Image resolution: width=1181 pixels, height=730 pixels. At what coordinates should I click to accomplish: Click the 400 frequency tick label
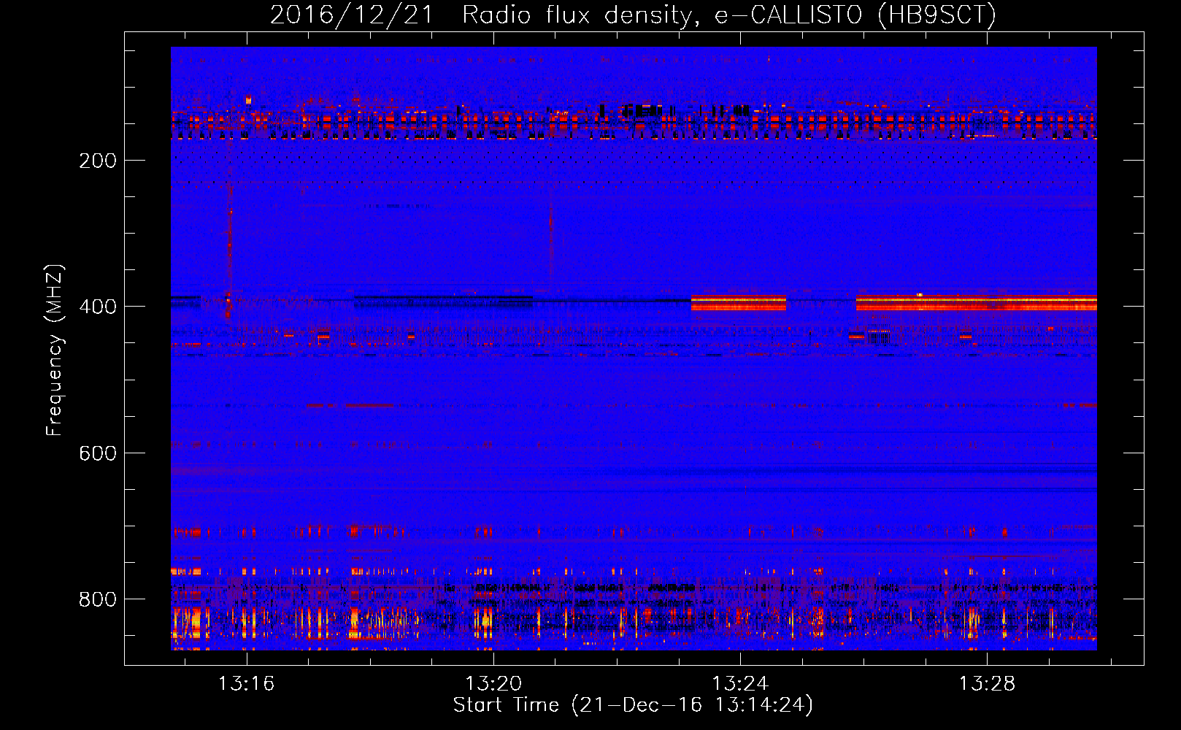coord(98,307)
